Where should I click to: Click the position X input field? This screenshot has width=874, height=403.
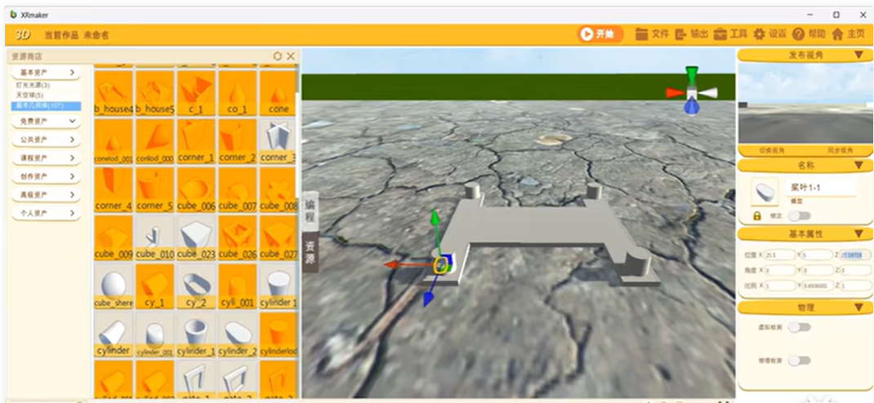pyautogui.click(x=779, y=255)
